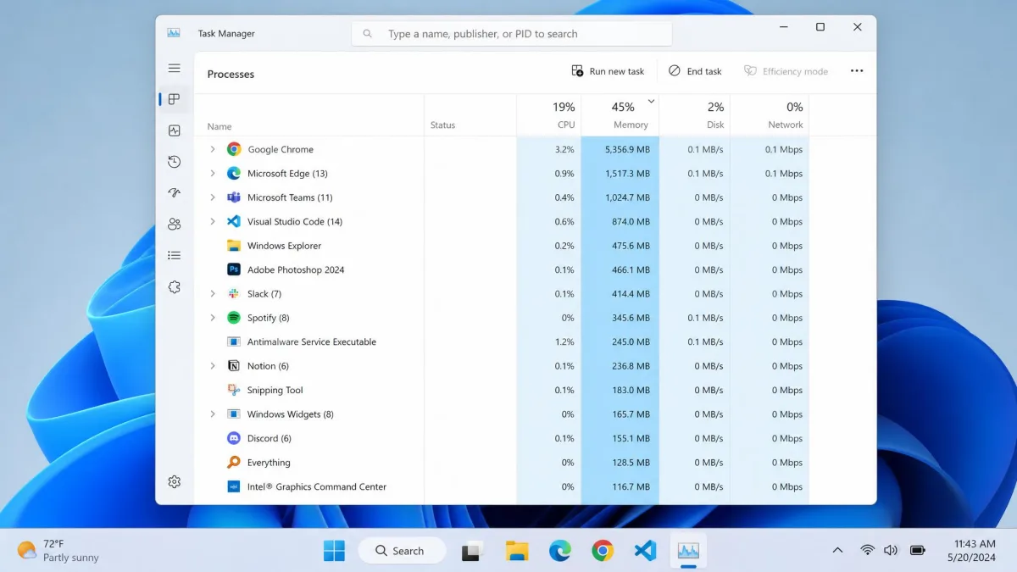This screenshot has width=1017, height=572.
Task: Open Task Manager settings gear
Action: 174,481
